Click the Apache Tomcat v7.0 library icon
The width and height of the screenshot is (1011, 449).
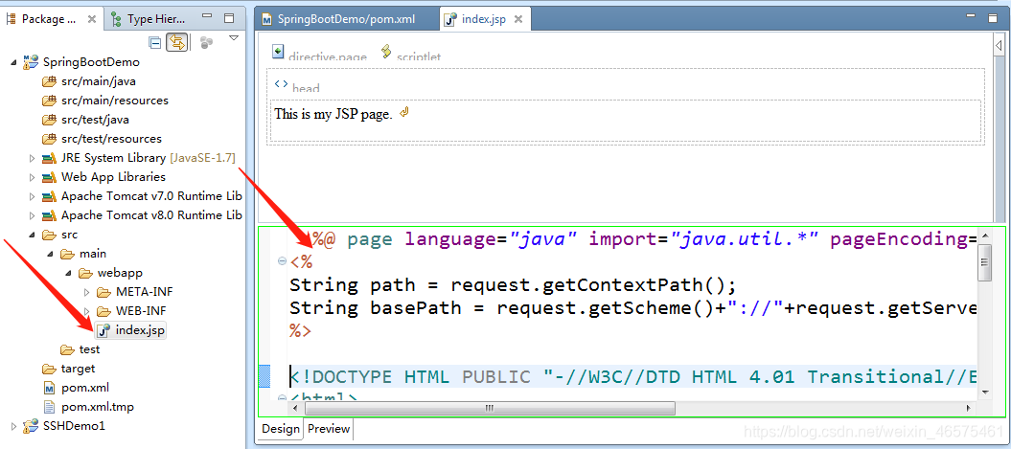point(49,196)
